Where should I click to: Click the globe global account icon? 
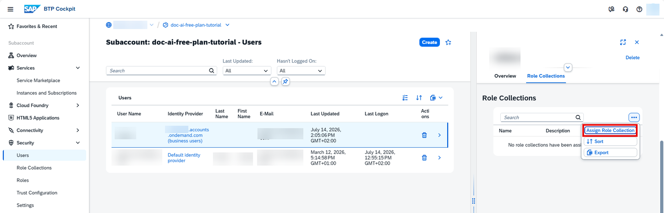[109, 25]
